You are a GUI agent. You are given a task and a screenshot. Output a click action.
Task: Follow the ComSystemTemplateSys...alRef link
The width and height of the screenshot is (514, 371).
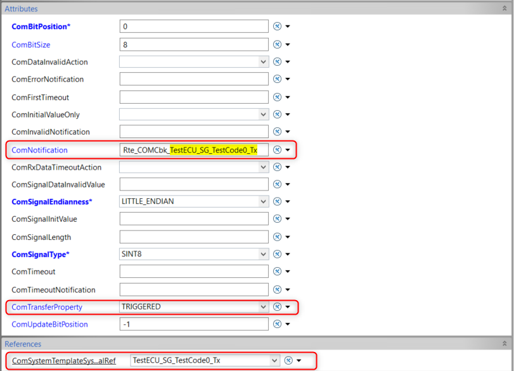(x=64, y=361)
